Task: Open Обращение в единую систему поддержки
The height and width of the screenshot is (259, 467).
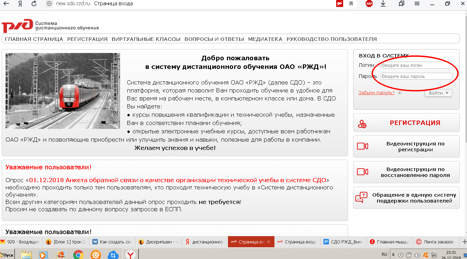Action: [406, 198]
